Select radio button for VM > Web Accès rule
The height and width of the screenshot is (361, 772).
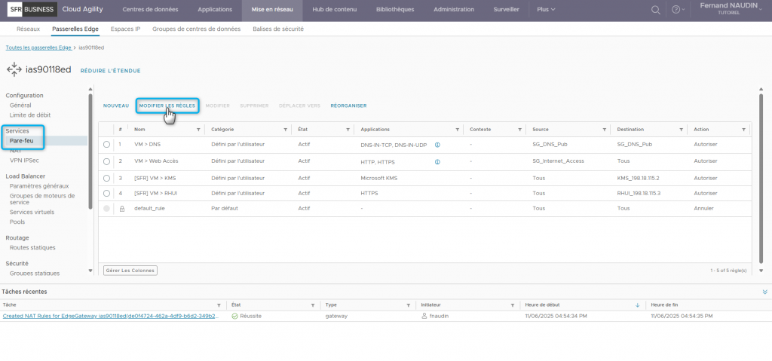click(x=106, y=161)
